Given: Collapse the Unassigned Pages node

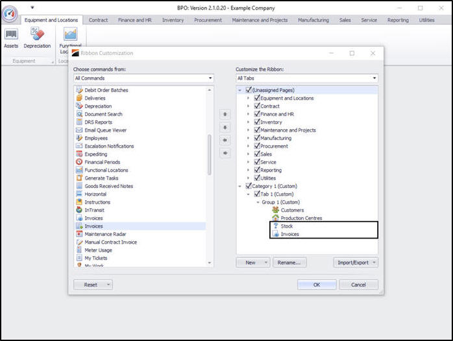Looking at the screenshot, I should point(239,90).
